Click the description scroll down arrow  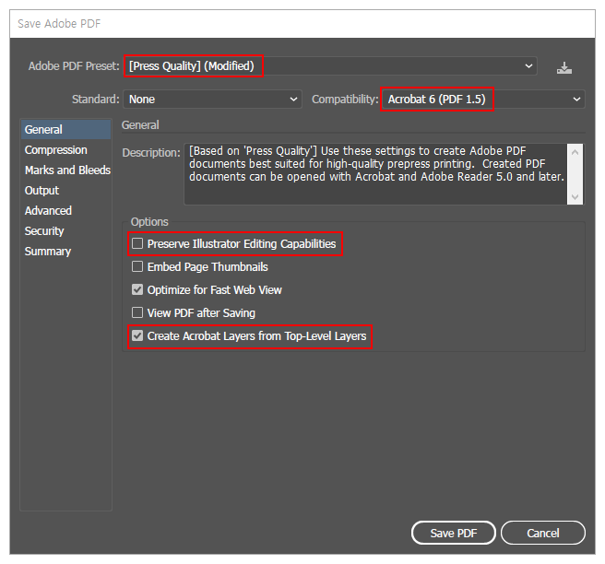[x=575, y=197]
